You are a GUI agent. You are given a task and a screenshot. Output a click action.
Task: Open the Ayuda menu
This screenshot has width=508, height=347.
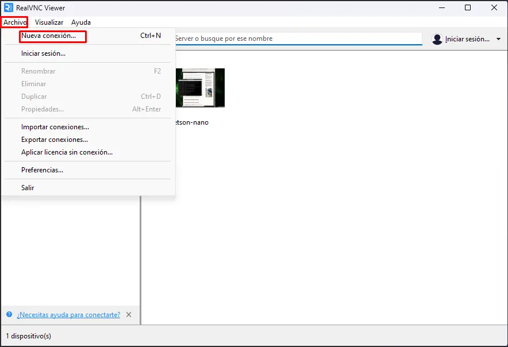(x=81, y=22)
